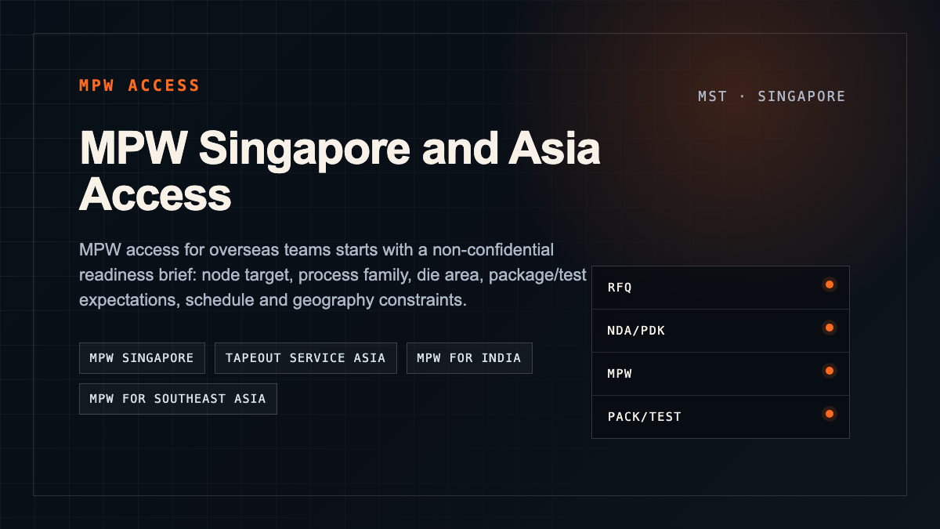The image size is (940, 529).
Task: Open the MPW FOR INDIA tag
Action: click(469, 358)
